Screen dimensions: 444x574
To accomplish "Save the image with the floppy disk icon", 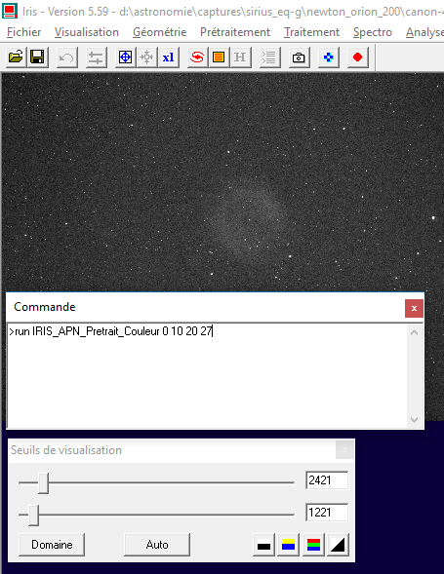I will point(37,57).
